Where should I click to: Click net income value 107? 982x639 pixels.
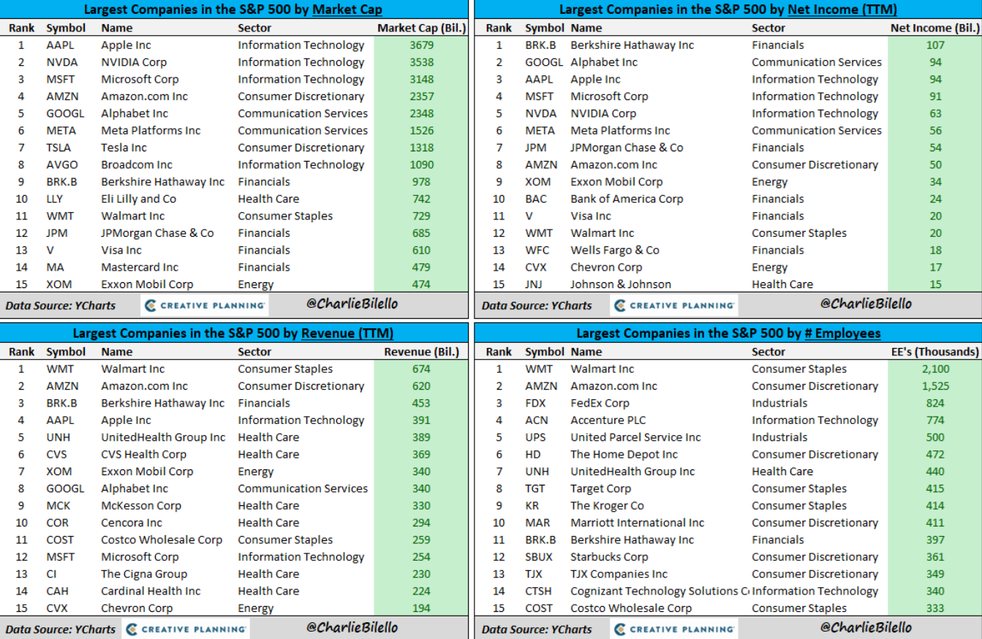935,45
